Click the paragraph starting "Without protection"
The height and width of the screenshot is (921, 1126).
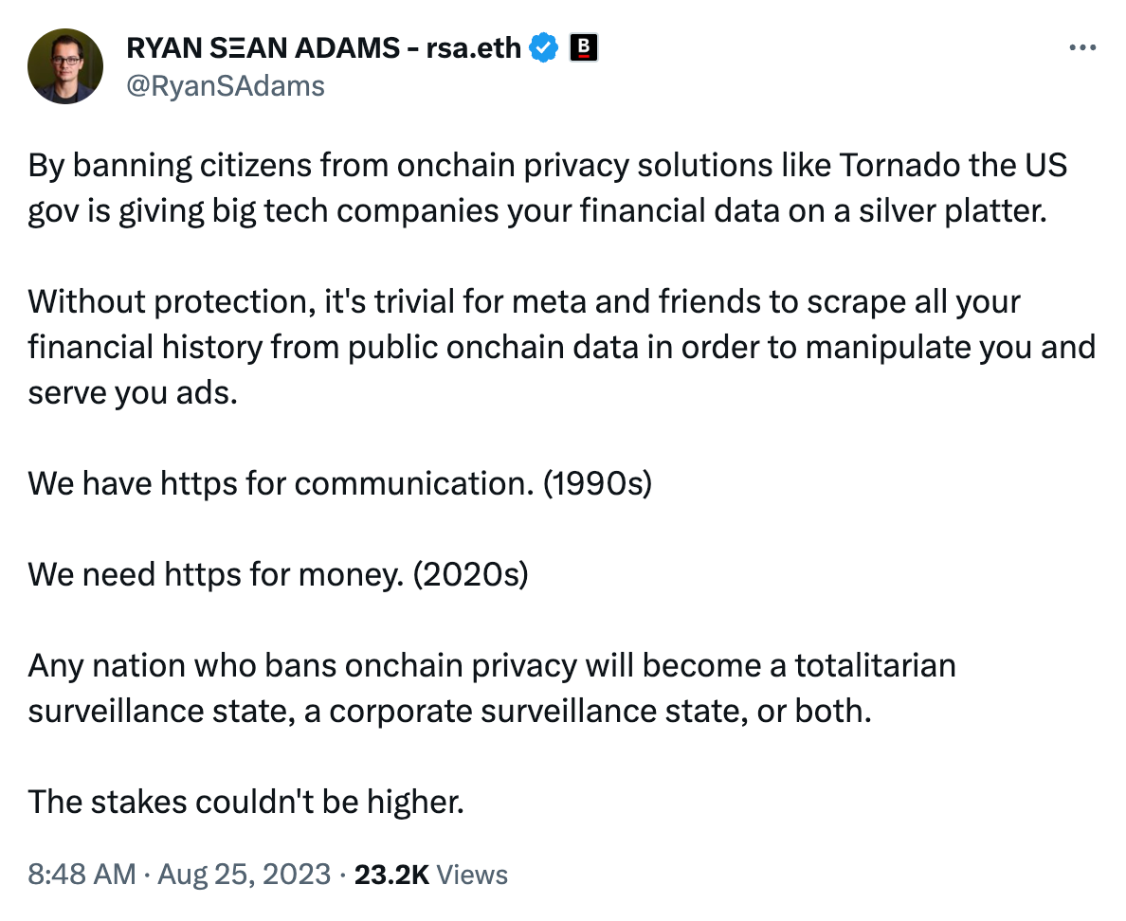(x=559, y=347)
